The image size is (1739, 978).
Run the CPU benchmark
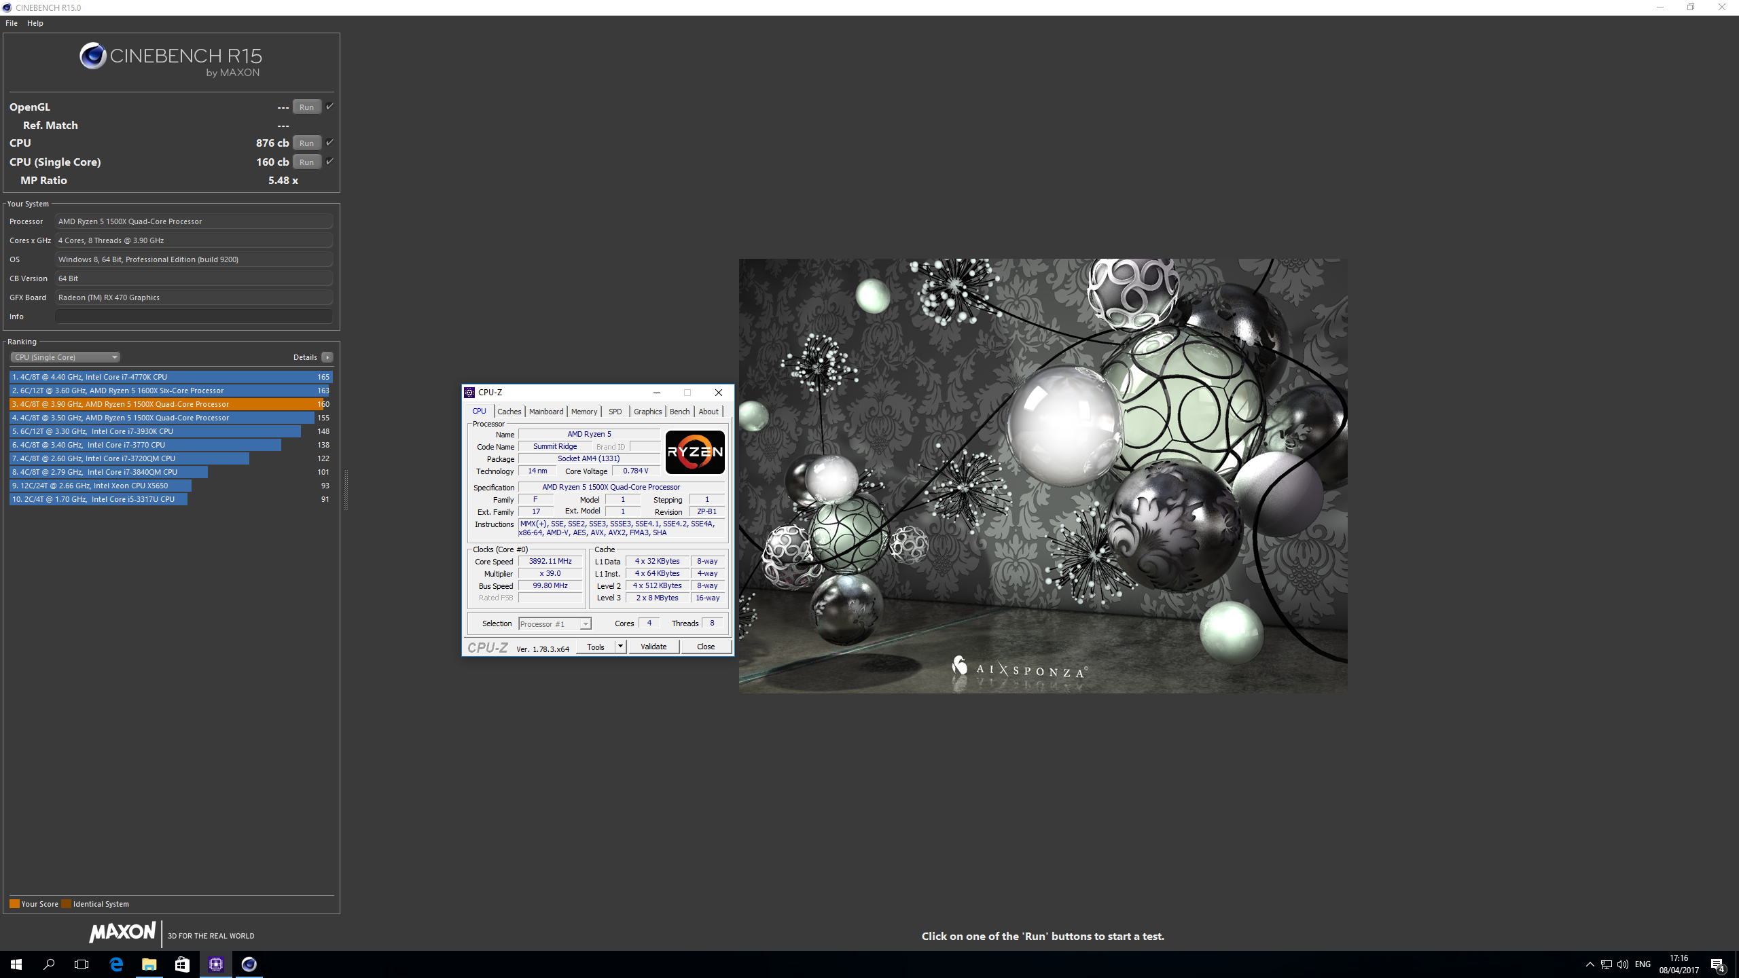pos(307,143)
